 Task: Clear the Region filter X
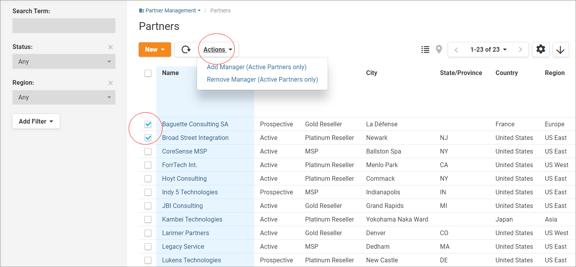coord(110,83)
